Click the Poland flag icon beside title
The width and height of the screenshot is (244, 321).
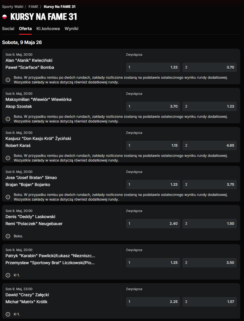pyautogui.click(x=4, y=17)
